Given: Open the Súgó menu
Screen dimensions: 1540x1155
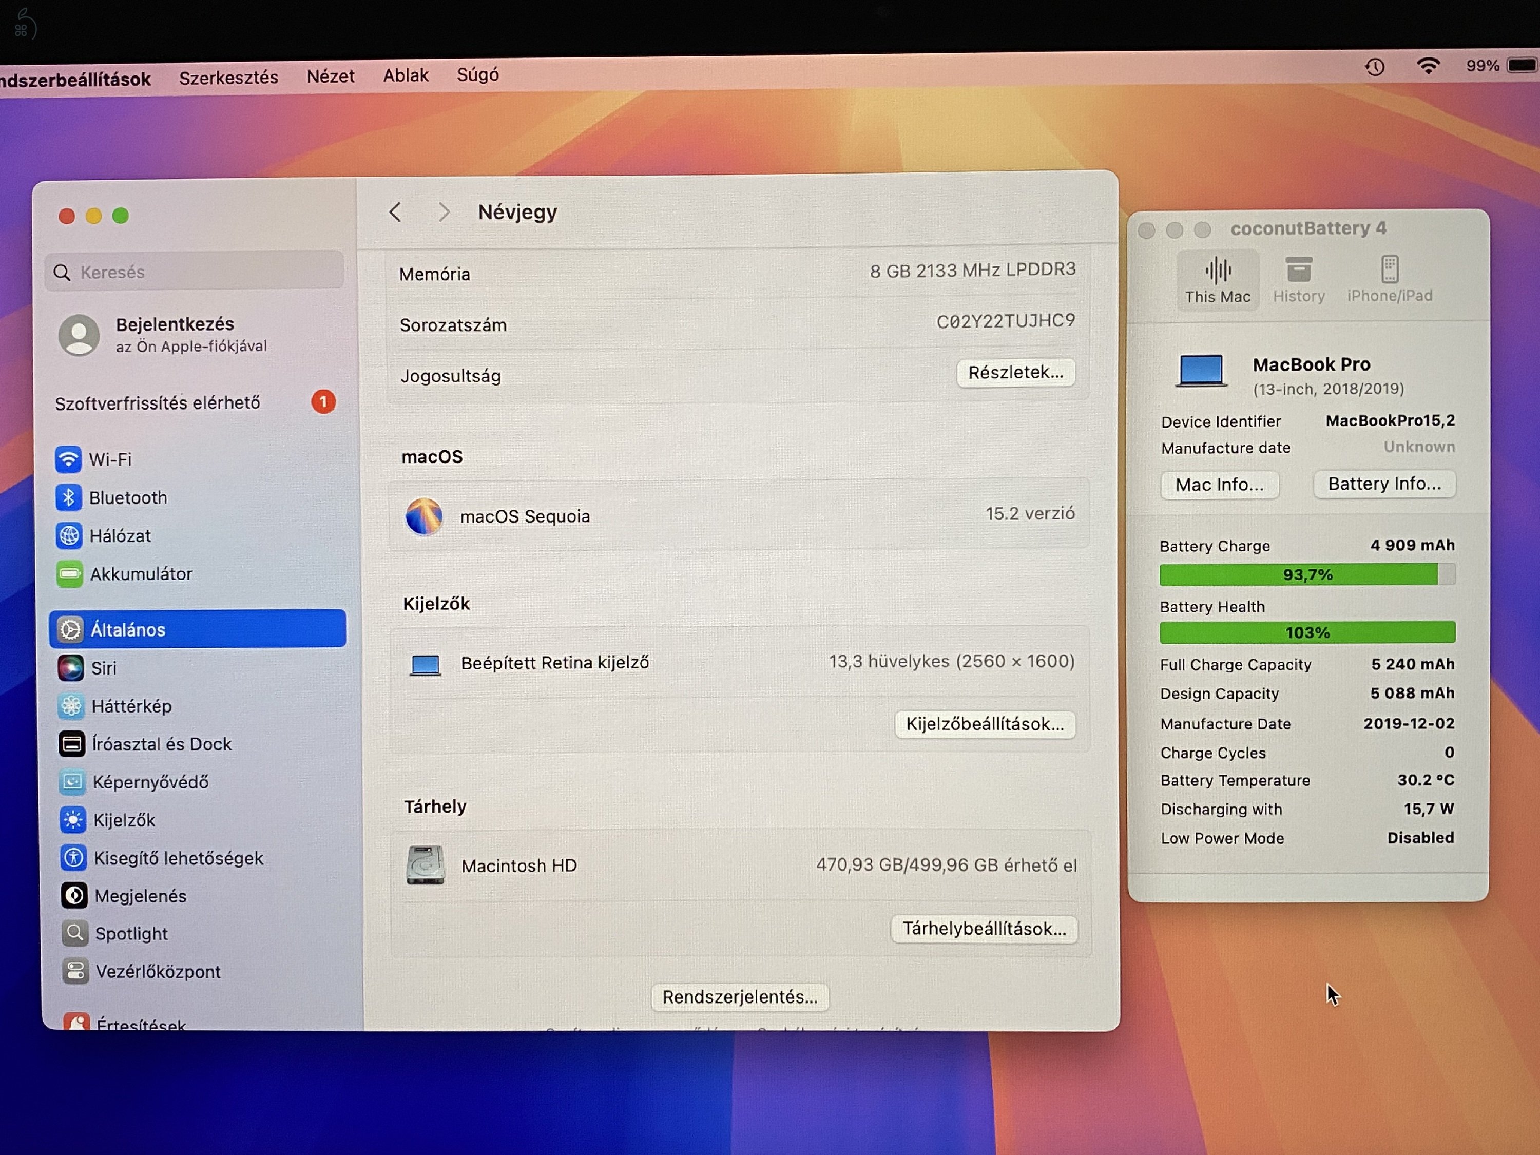Looking at the screenshot, I should coord(477,74).
